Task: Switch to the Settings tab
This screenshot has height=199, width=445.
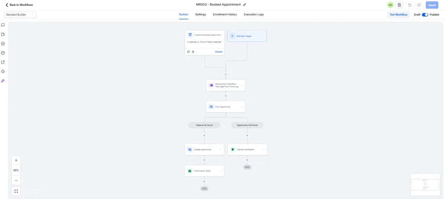Action: (x=201, y=14)
